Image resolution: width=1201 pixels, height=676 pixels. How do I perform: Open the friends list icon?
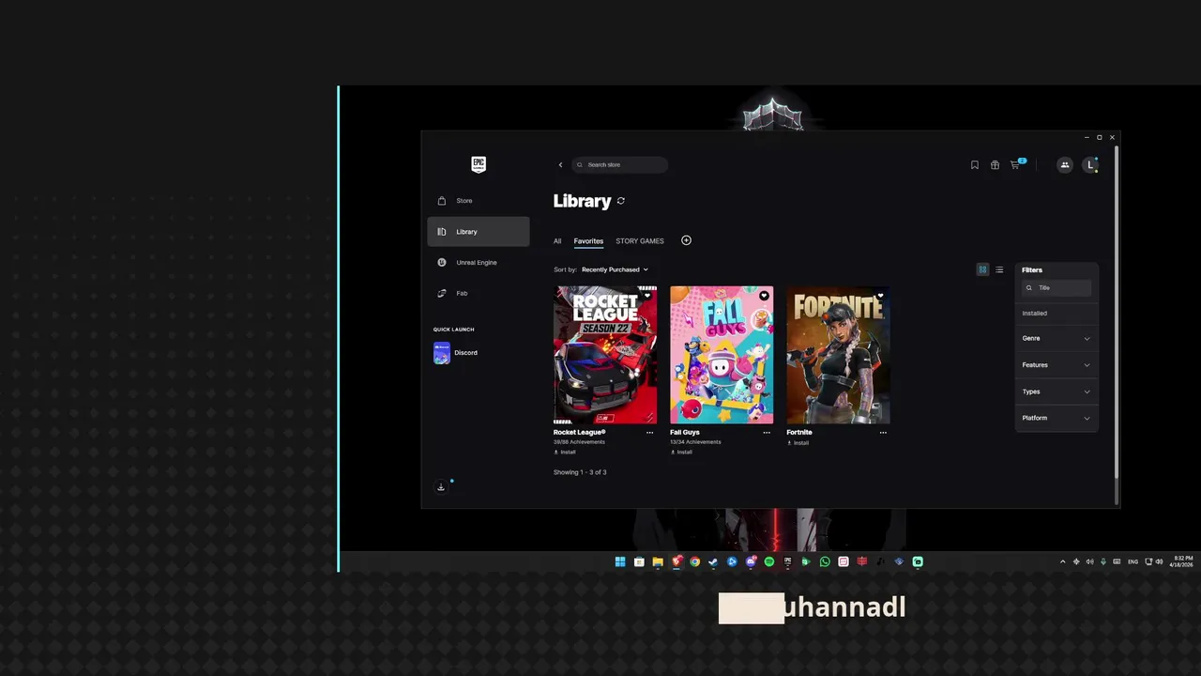[1065, 165]
